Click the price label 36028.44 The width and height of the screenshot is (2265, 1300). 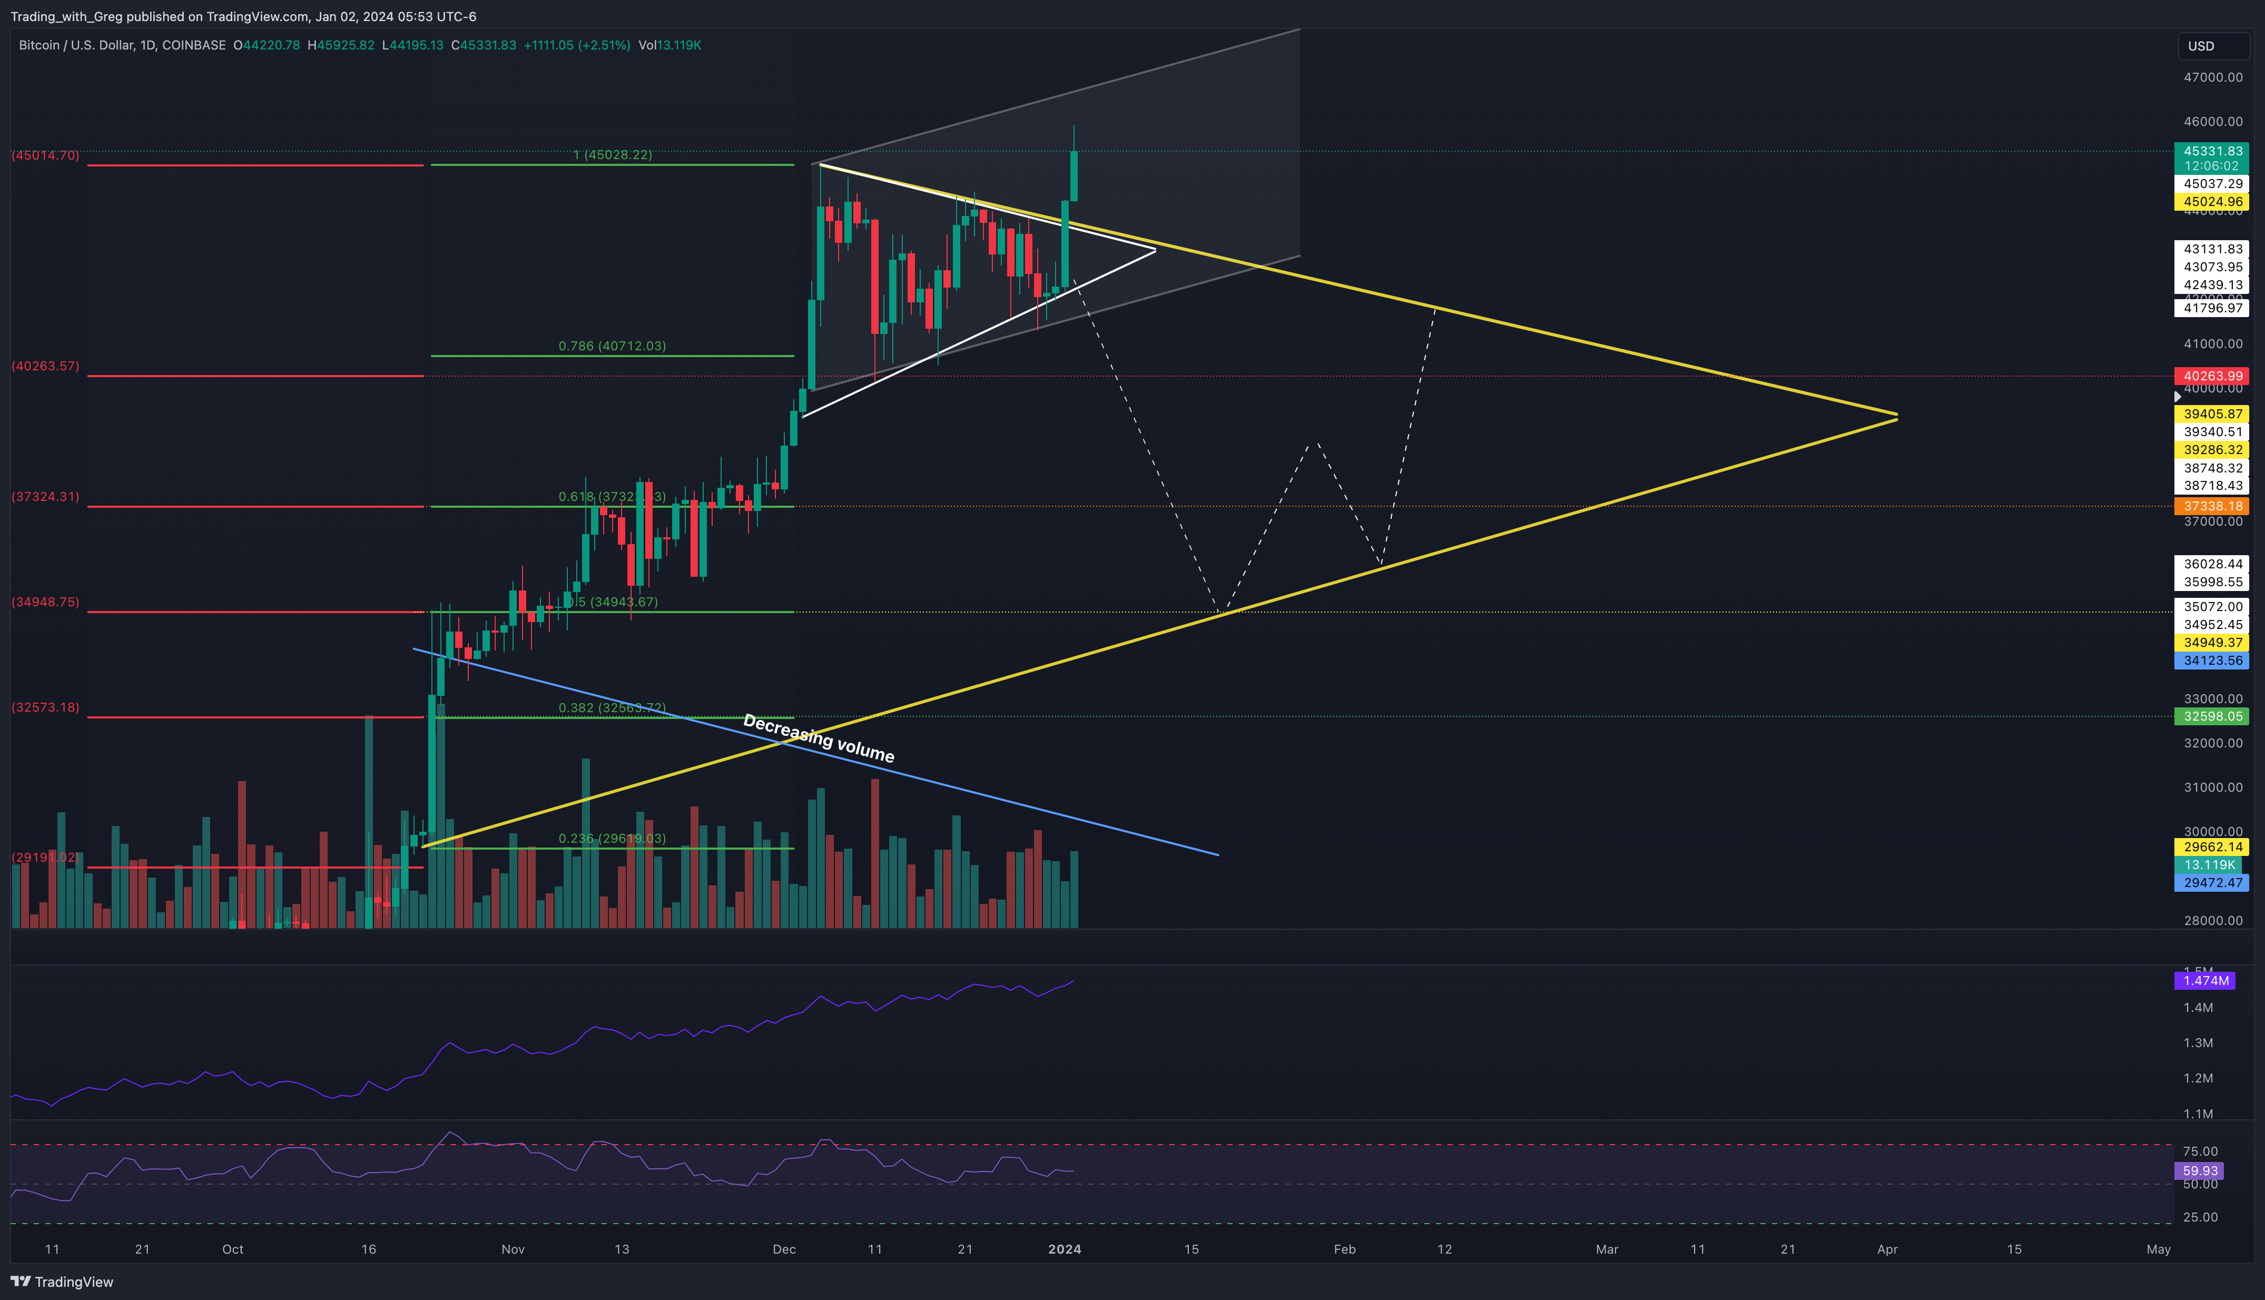[x=2211, y=564]
